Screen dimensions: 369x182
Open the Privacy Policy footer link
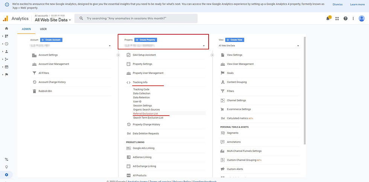coord(182,181)
